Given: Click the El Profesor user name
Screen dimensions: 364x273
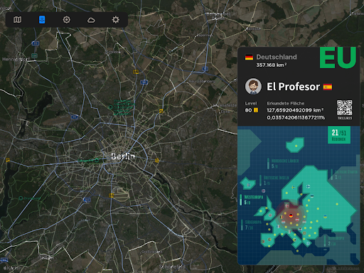Looking at the screenshot, I should 294,87.
